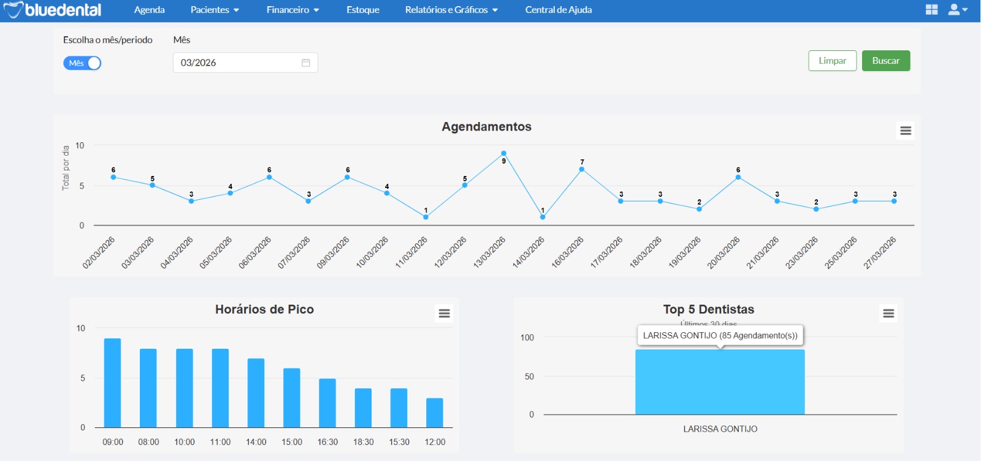Go to the Agenda menu item

click(150, 10)
